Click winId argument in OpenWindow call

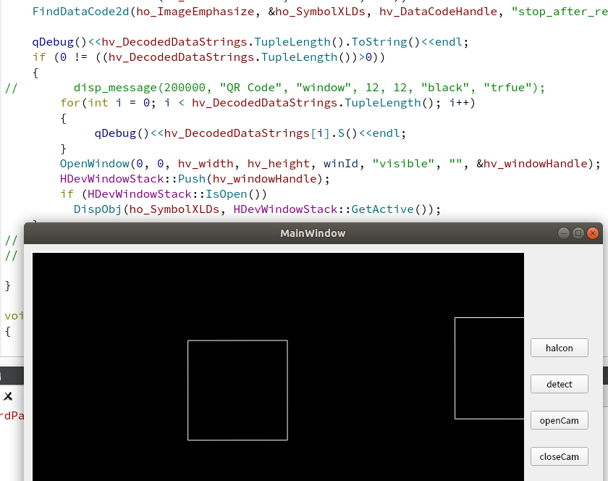coord(340,164)
